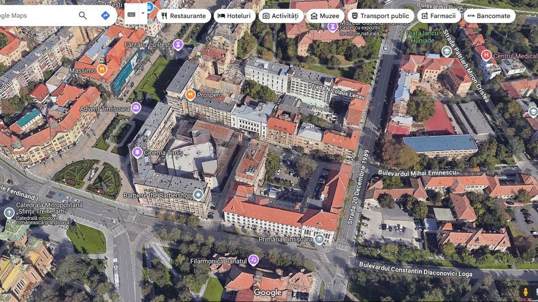538x302 pixels.
Task: Click the Prospero text label
Action: [210, 95]
